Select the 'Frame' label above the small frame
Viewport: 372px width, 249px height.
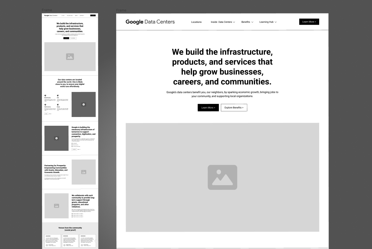(x=47, y=10)
